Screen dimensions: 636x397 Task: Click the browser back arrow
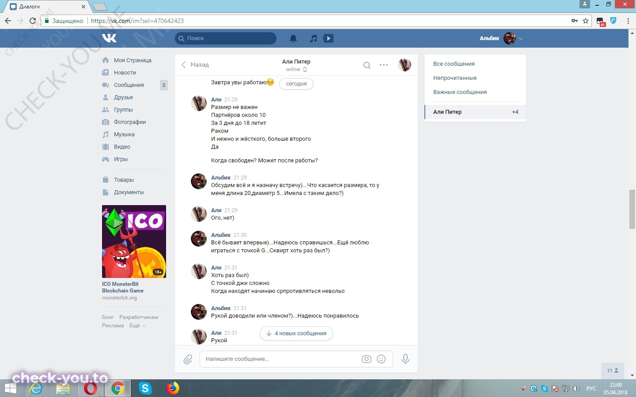coord(8,21)
